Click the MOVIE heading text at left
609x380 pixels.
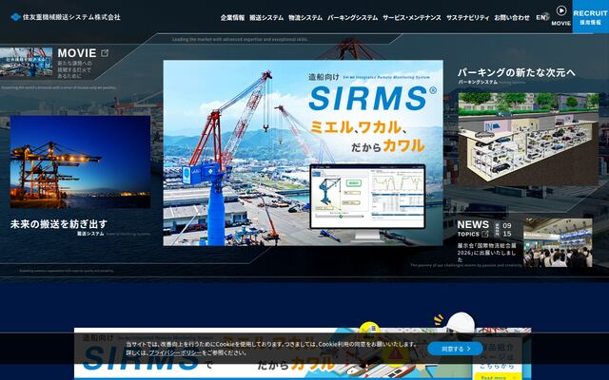click(x=77, y=53)
